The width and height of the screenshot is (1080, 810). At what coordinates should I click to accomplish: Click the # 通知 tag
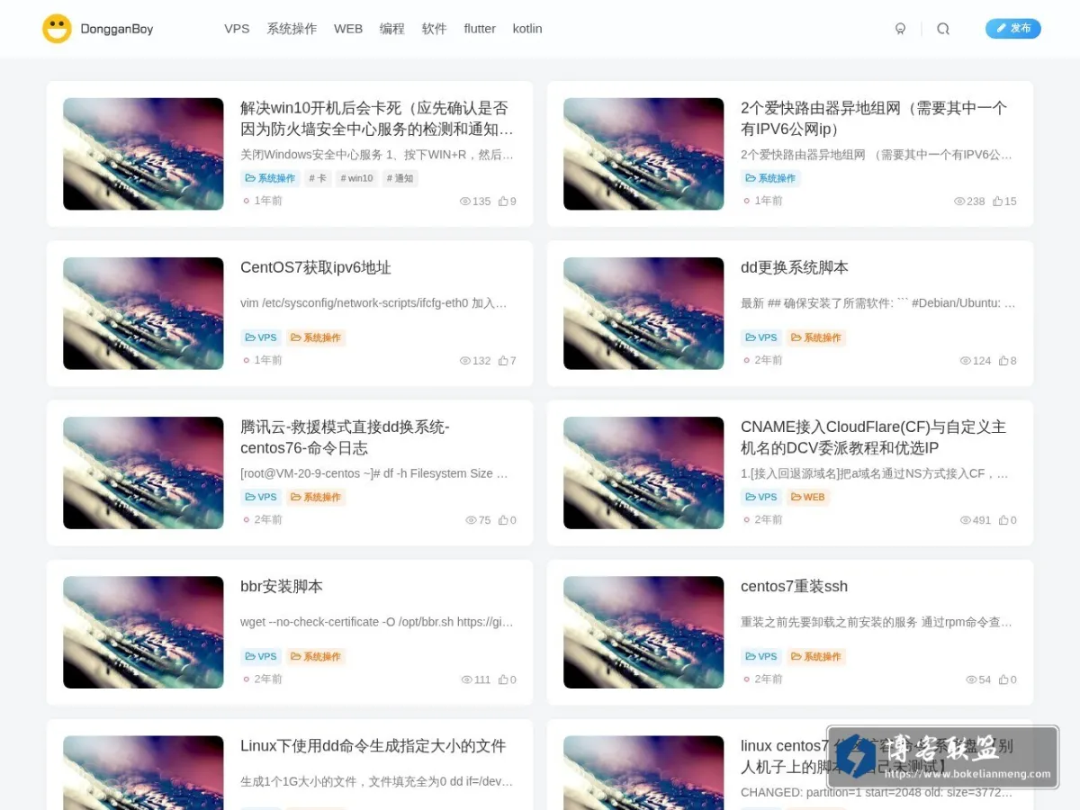click(x=400, y=178)
